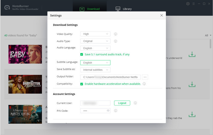Screen dimensions: 213x135
Task: Click the info icon beside PIN Code
Action: (x=115, y=111)
